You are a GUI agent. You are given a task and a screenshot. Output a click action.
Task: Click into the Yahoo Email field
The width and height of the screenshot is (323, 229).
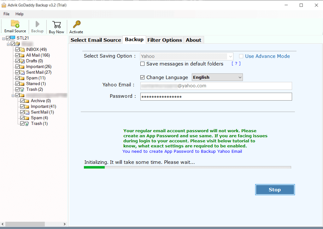click(216, 86)
